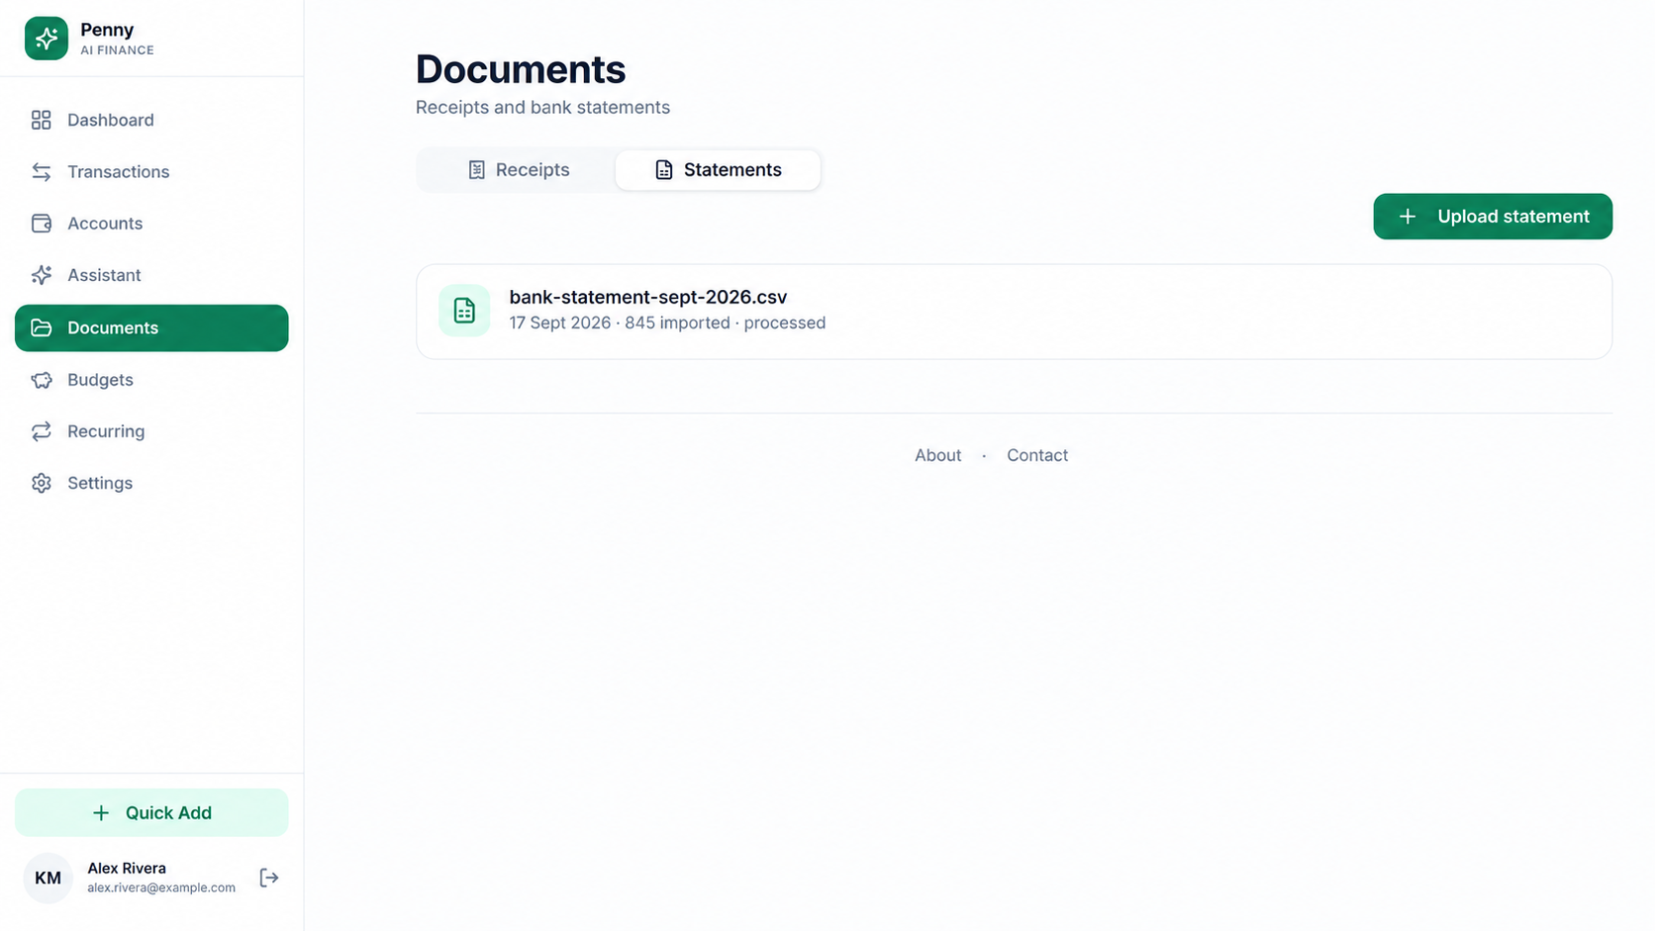Click the Upload statement button label
The height and width of the screenshot is (931, 1655).
coord(1513,217)
